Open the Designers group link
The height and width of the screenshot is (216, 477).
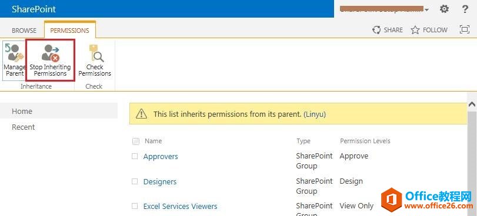coord(160,182)
